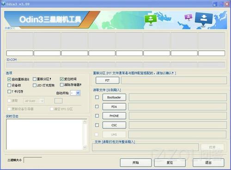The image size is (231, 170).
Task: Click the 复位 reset button
Action: click(x=170, y=163)
